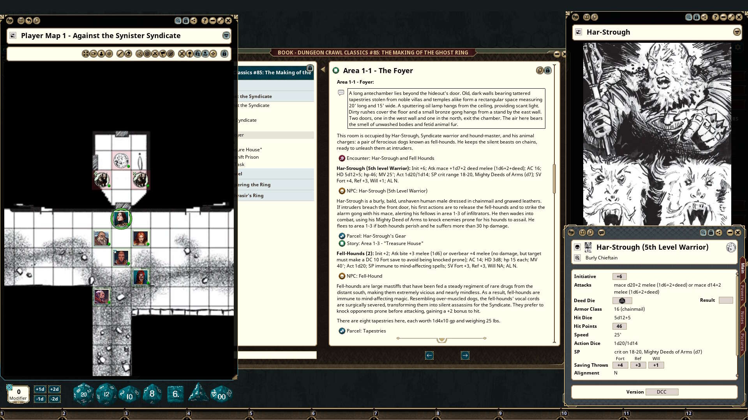The image size is (748, 420).
Task: Click the Modifier box
Action: point(18,394)
